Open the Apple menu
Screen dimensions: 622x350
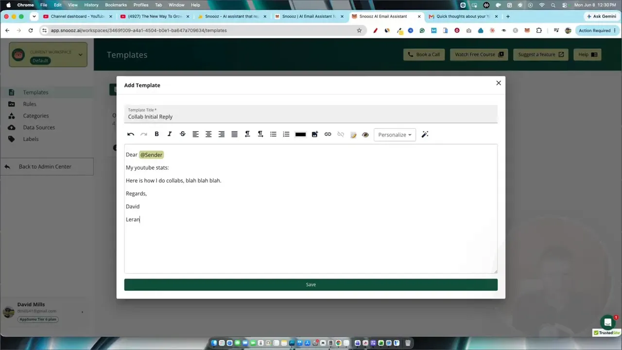(8, 5)
